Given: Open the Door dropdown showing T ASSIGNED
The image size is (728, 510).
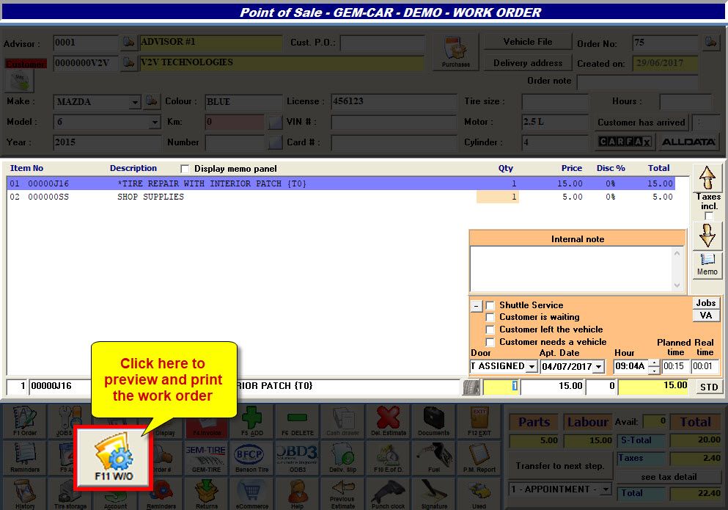Looking at the screenshot, I should tap(532, 367).
